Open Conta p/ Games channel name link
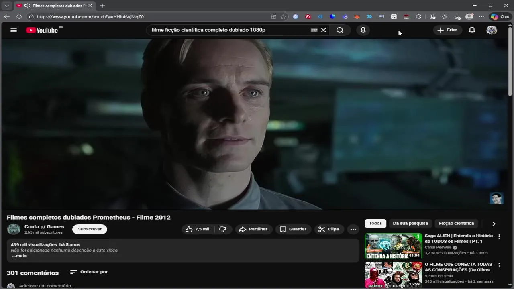Screen dimensions: 514x289 [44, 227]
